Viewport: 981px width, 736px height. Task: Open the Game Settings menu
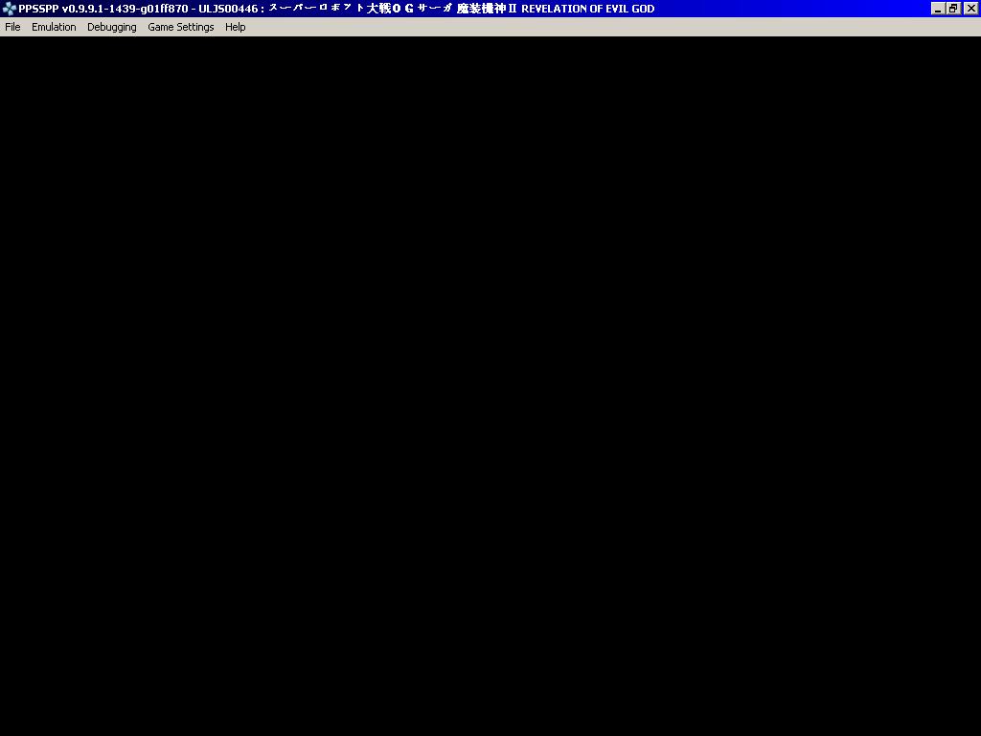[180, 27]
